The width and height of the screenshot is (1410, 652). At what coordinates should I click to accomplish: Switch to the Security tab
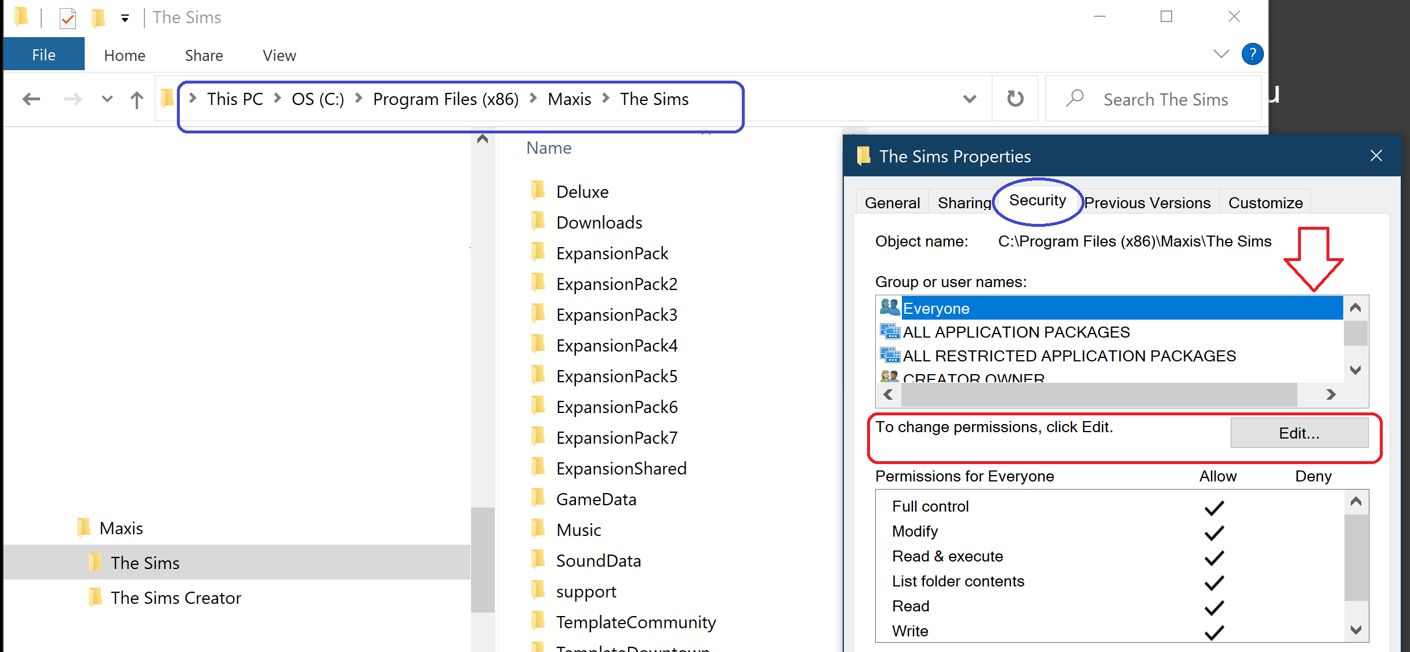pos(1037,201)
